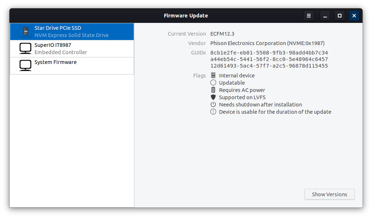The width and height of the screenshot is (372, 218).
Task: Click the System Firmware monitor icon
Action: point(25,66)
